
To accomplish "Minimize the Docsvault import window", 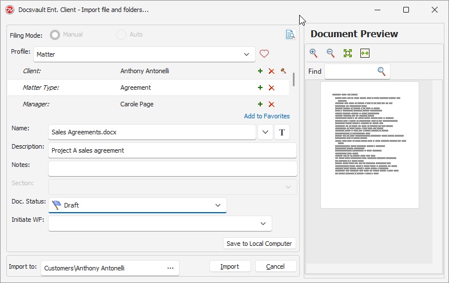I will click(x=378, y=10).
